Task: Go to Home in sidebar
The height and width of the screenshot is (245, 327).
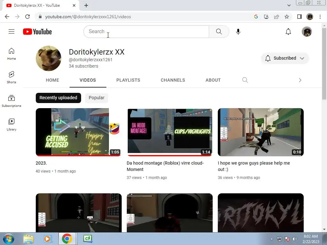Action: [11, 54]
